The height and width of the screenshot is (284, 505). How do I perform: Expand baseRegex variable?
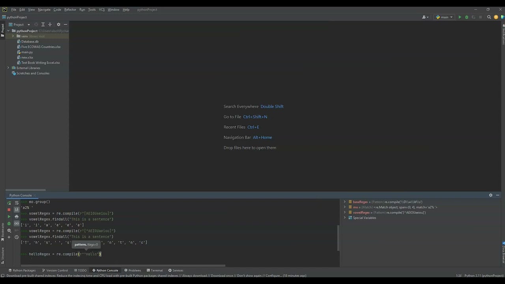[x=345, y=202]
